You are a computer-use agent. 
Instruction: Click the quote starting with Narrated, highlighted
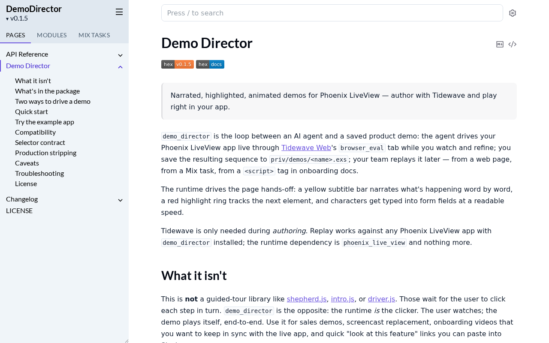(x=339, y=101)
